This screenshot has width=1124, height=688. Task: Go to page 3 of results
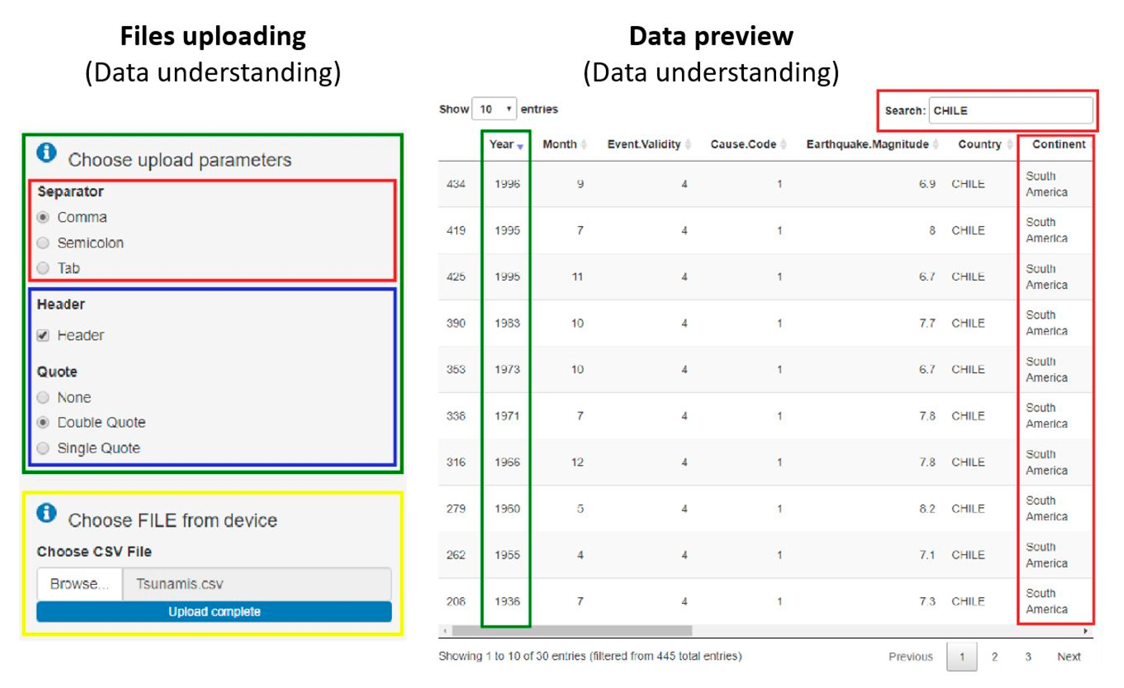click(1028, 657)
